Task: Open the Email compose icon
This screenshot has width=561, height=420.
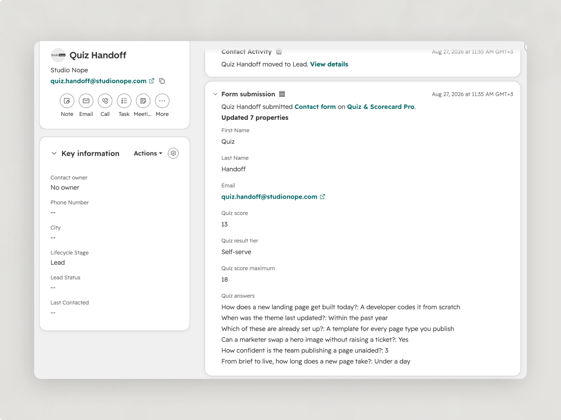Action: (86, 101)
